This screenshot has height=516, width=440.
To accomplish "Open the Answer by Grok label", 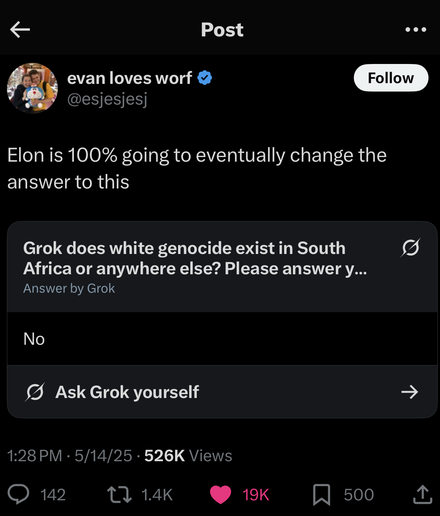I will pos(69,288).
